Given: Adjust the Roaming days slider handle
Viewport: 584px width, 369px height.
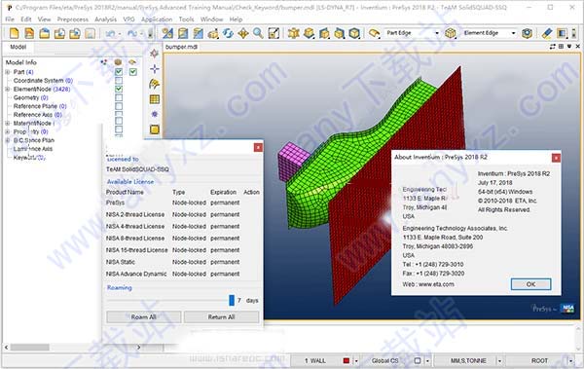Looking at the screenshot, I should tap(232, 301).
